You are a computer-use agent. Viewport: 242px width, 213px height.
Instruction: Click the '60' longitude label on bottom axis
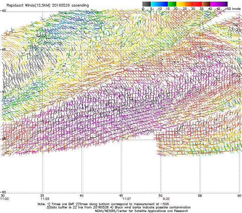coord(239,196)
